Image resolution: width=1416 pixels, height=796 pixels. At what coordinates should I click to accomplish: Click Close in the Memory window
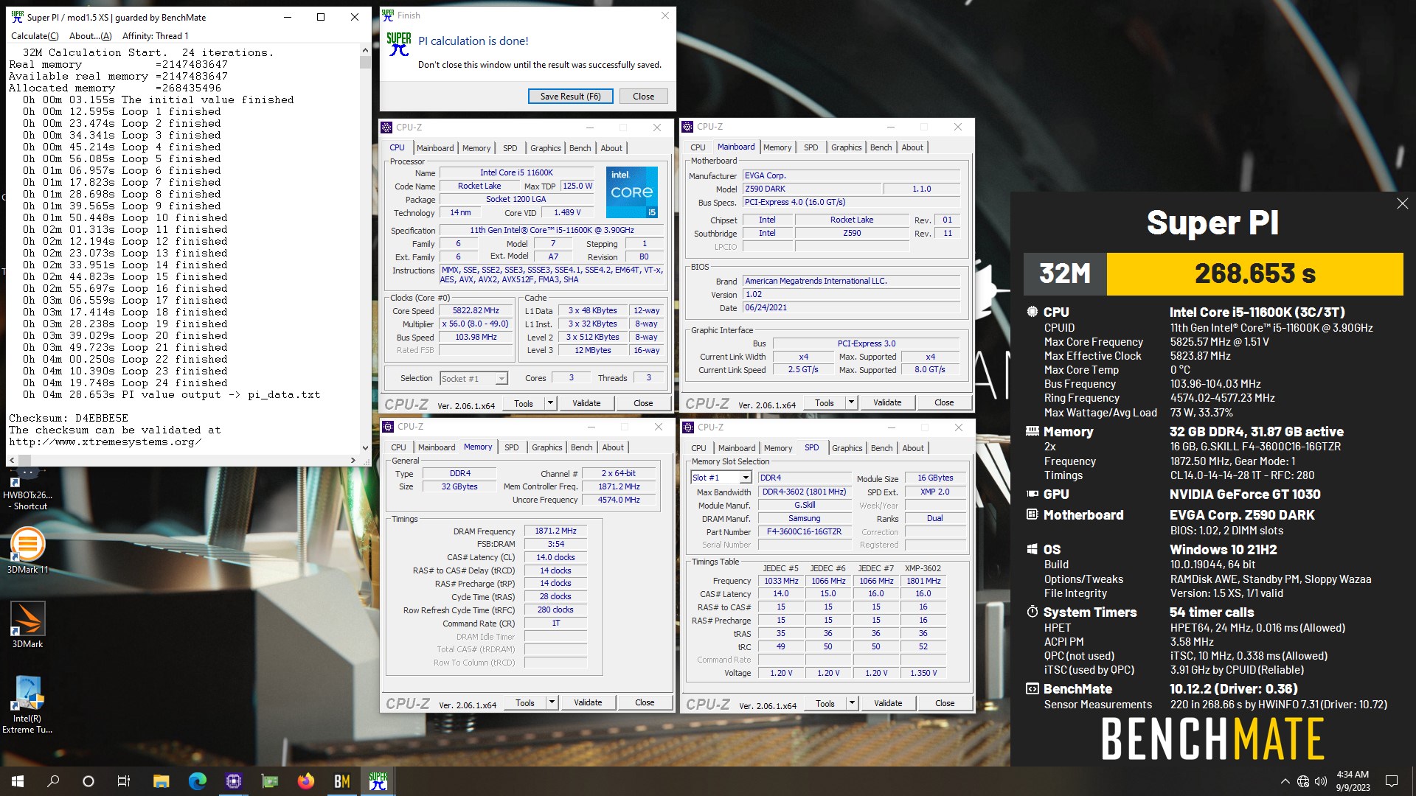pos(645,702)
